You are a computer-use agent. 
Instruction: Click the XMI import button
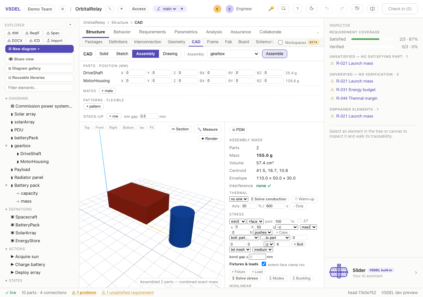click(13, 33)
